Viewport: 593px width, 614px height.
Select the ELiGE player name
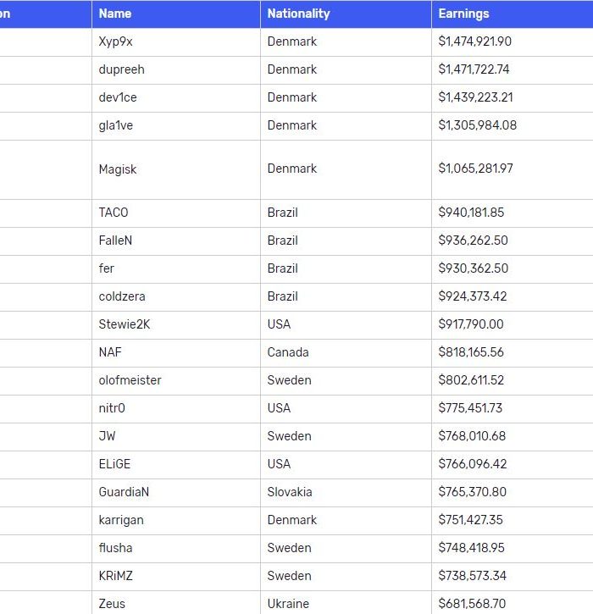114,464
